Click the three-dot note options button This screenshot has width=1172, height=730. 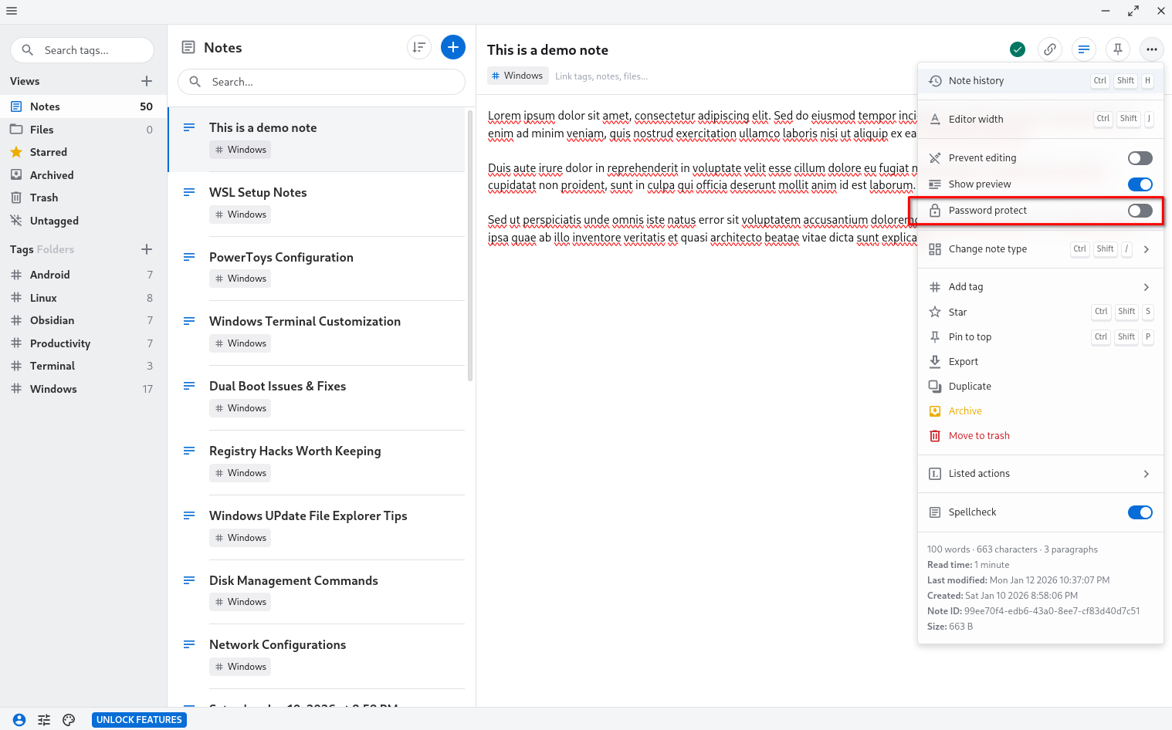(x=1152, y=49)
